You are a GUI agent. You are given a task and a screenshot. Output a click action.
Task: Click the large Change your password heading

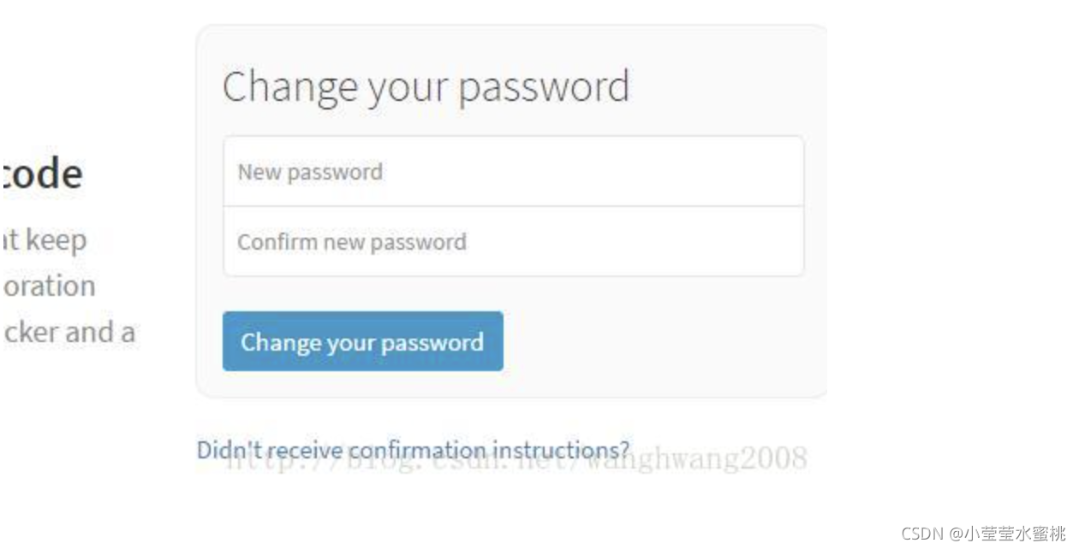[x=426, y=87]
